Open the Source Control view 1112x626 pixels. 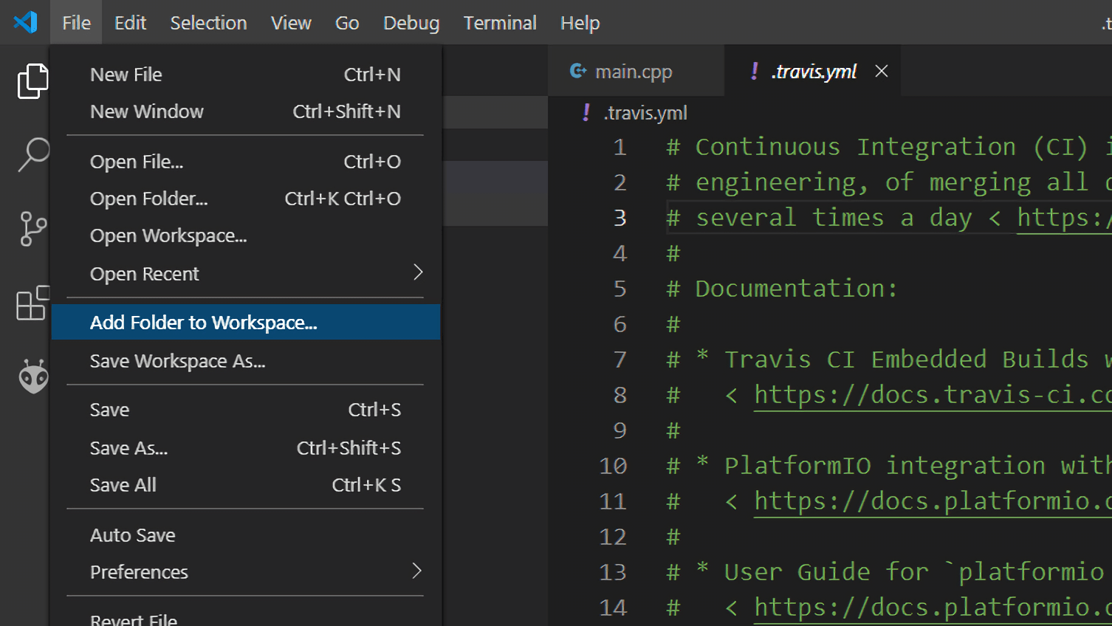point(31,227)
